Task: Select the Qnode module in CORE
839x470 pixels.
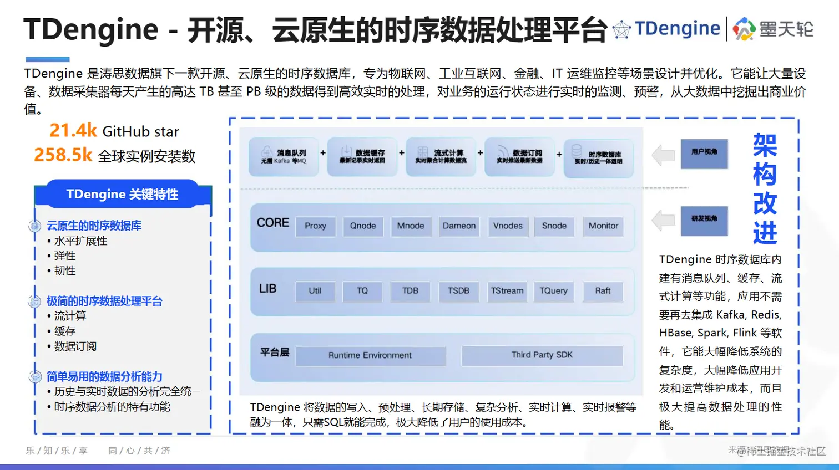Action: (363, 226)
